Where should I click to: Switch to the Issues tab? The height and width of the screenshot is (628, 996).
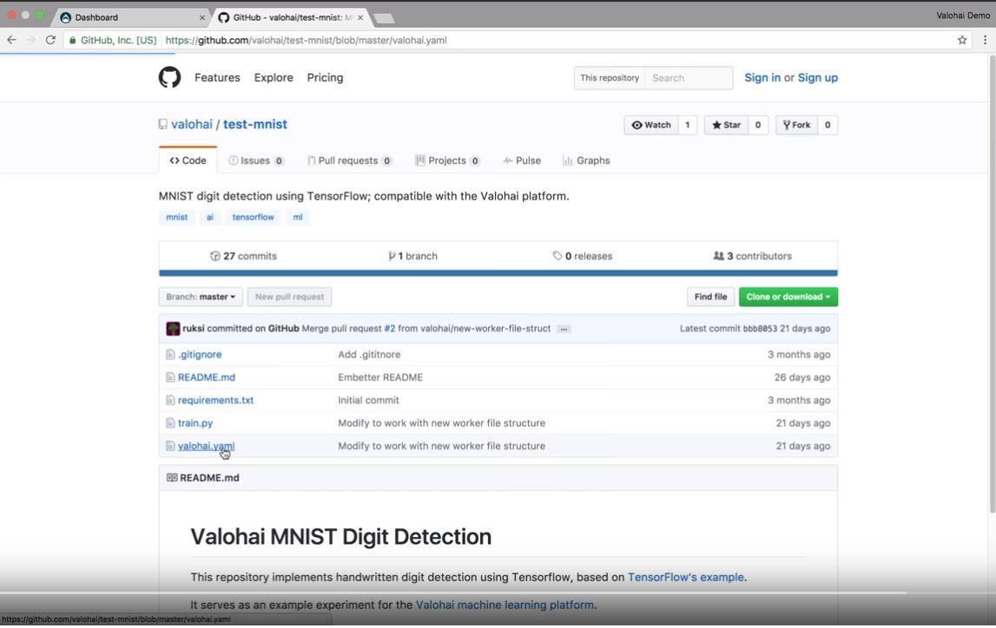255,160
